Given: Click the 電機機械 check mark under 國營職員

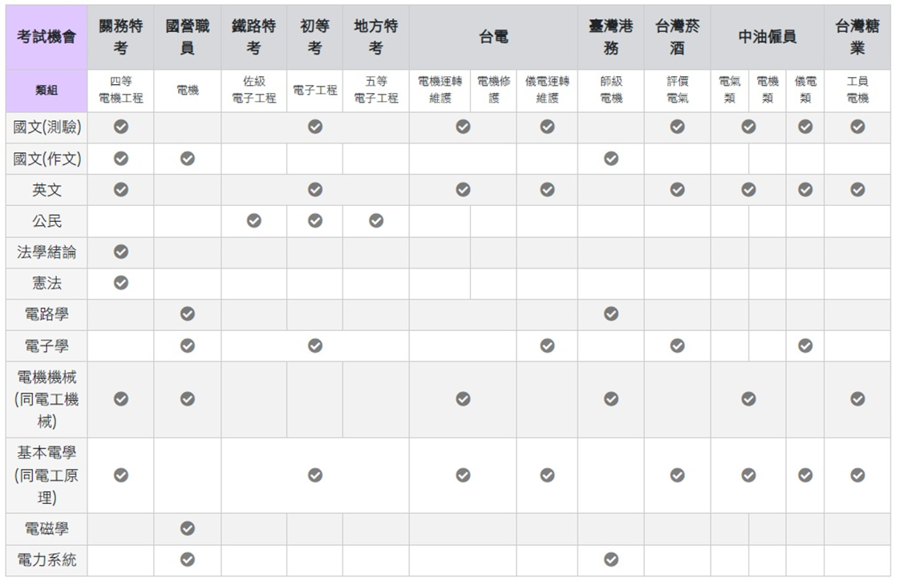Looking at the screenshot, I should pos(188,399).
